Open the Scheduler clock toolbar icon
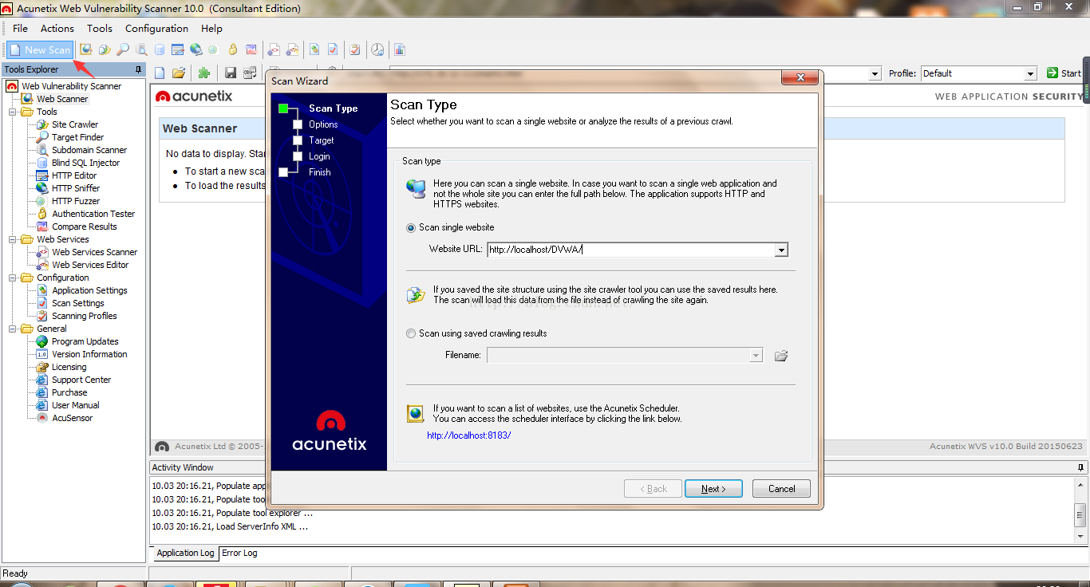Screen dimensions: 1090x587 [377, 50]
